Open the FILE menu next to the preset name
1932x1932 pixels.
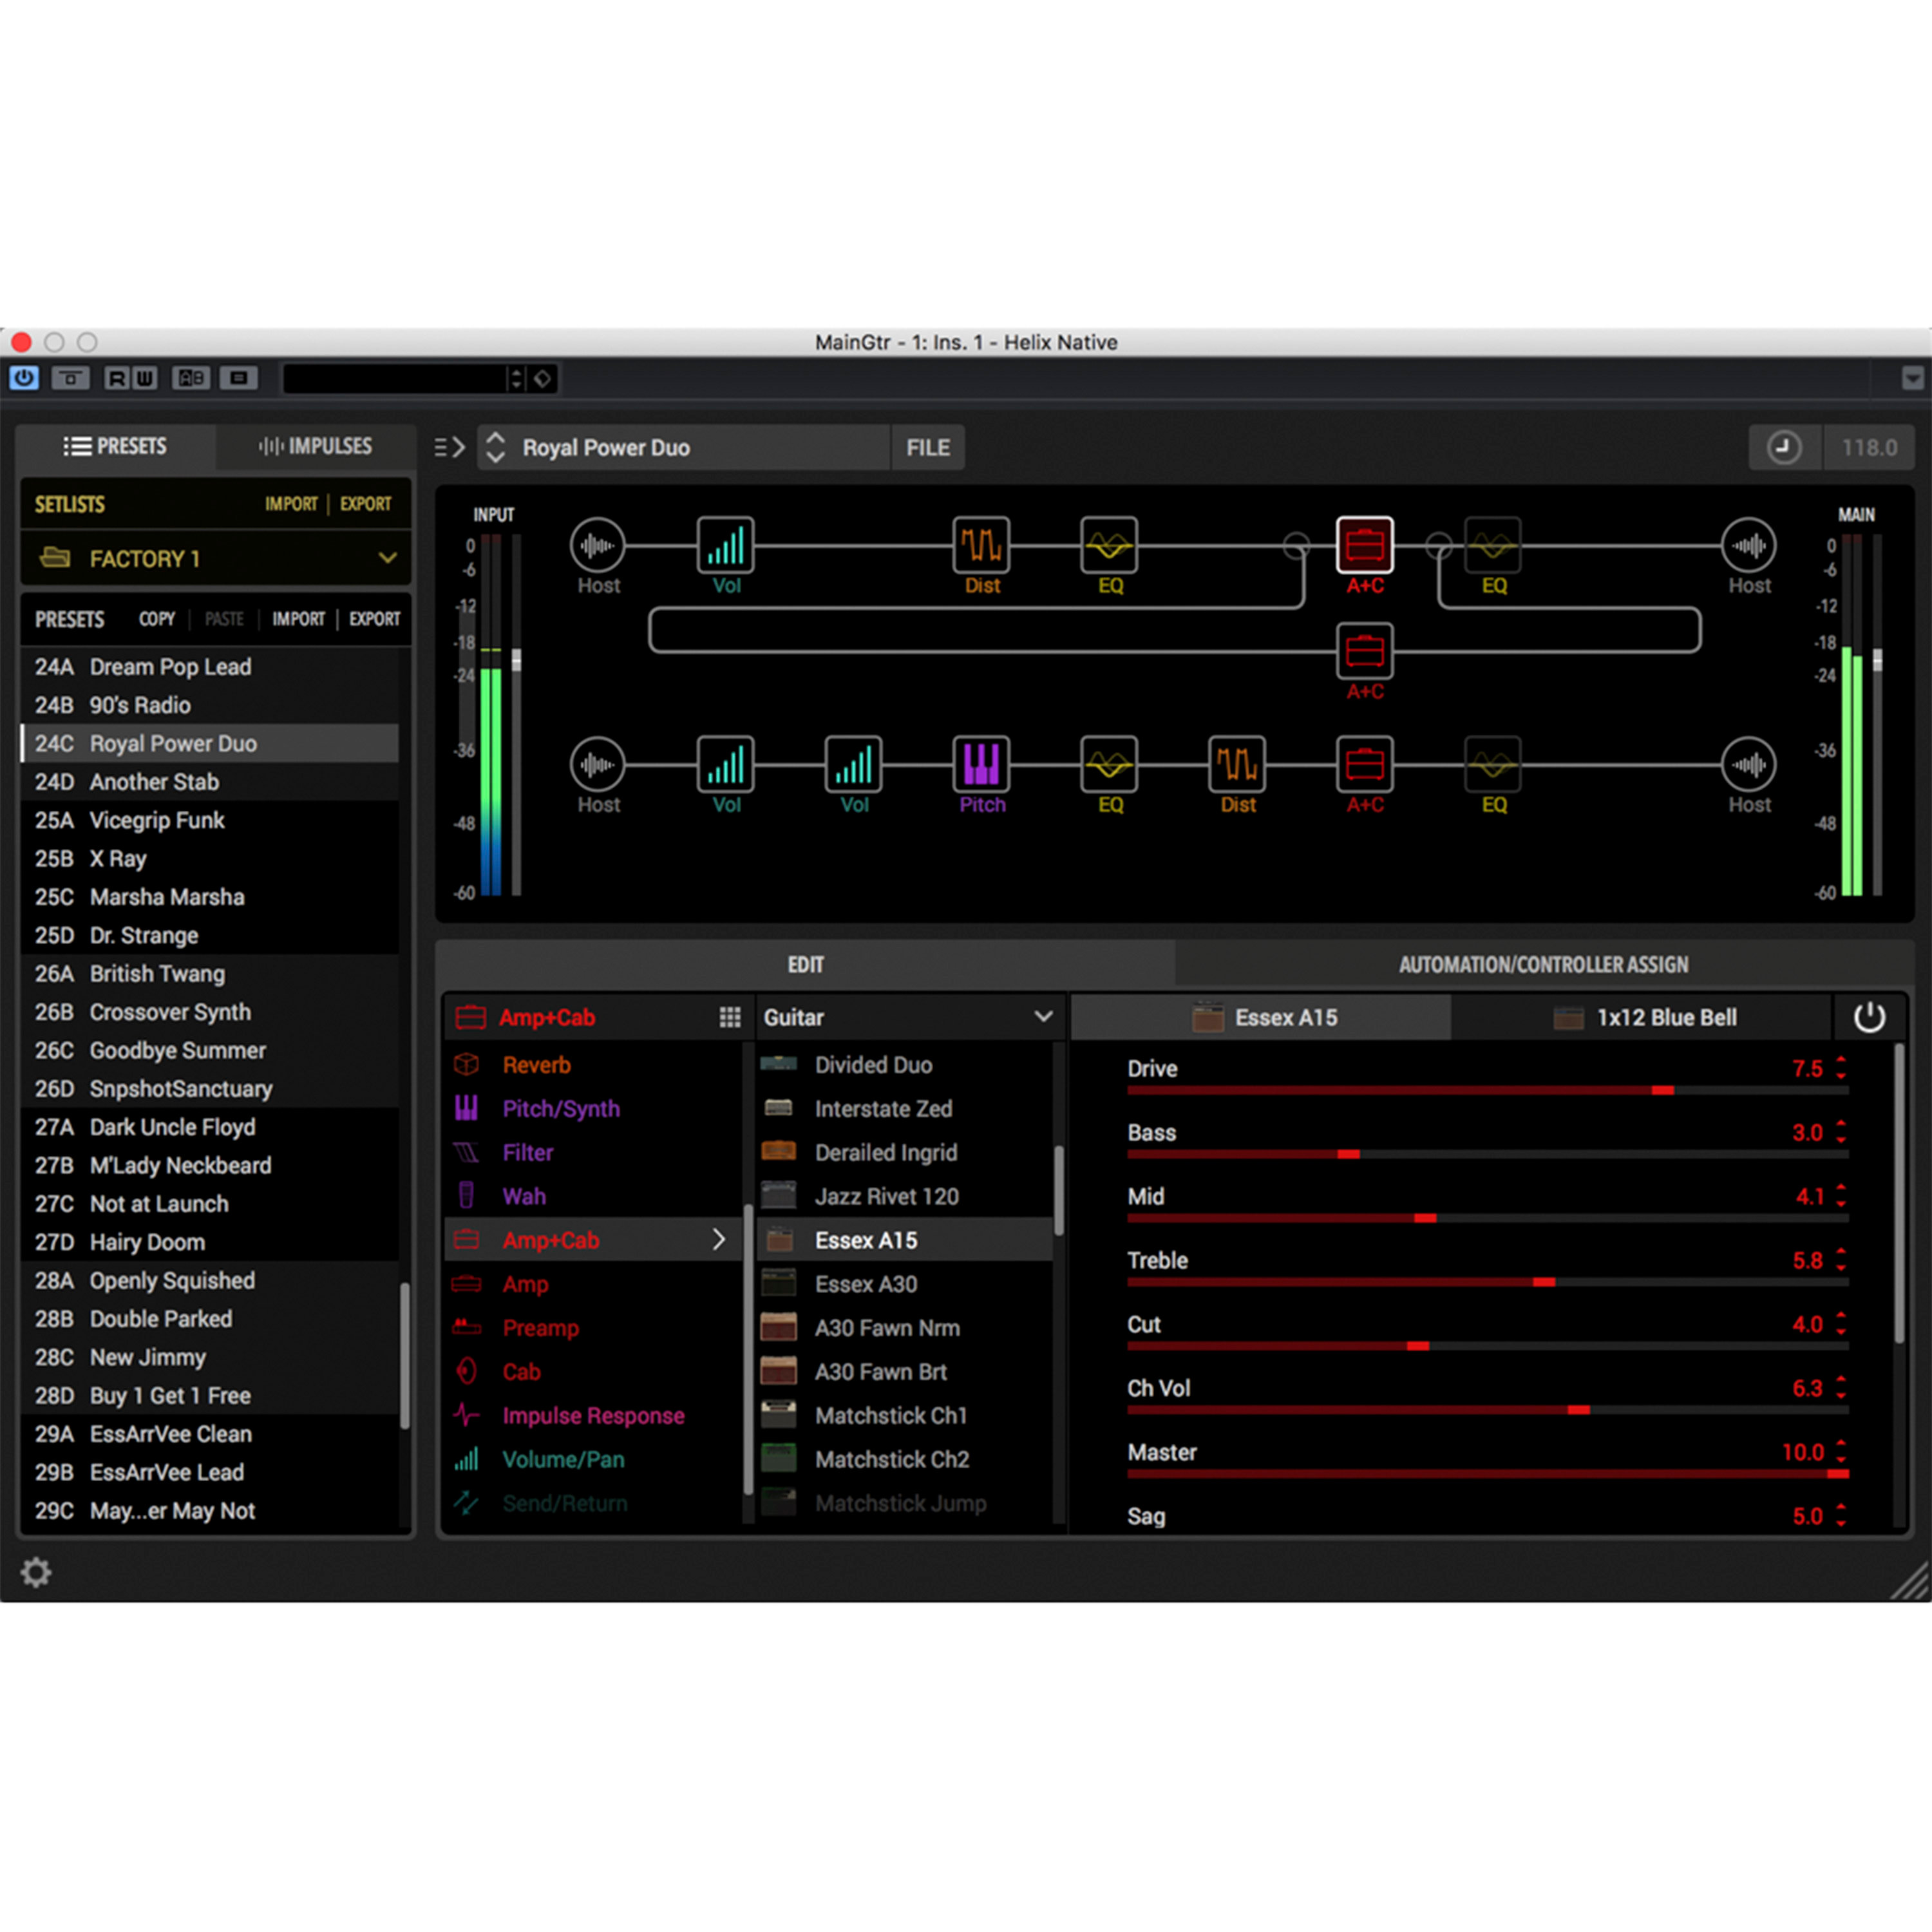(927, 447)
